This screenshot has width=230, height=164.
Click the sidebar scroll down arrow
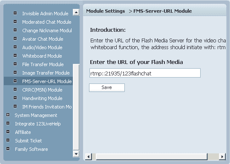76,154
